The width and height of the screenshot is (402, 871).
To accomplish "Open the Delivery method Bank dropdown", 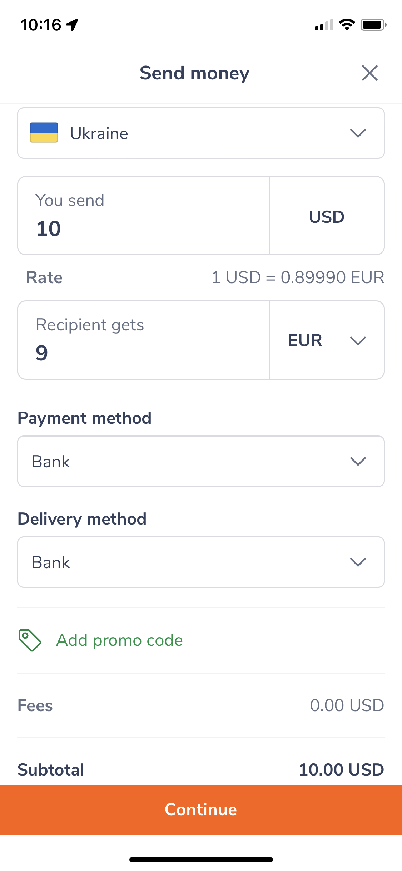I will coord(201,562).
